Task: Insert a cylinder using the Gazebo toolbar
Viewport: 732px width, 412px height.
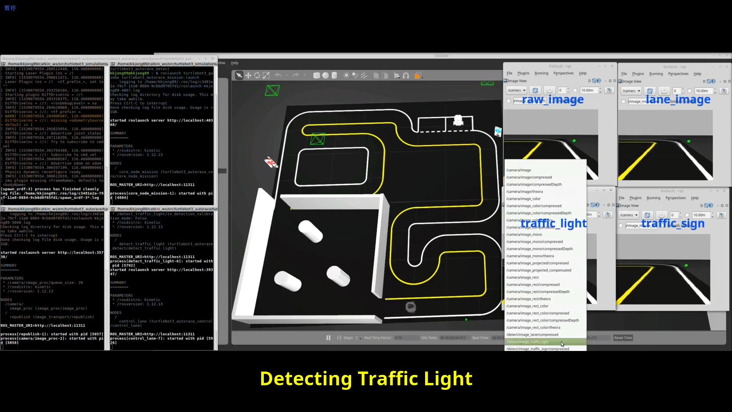Action: click(334, 76)
